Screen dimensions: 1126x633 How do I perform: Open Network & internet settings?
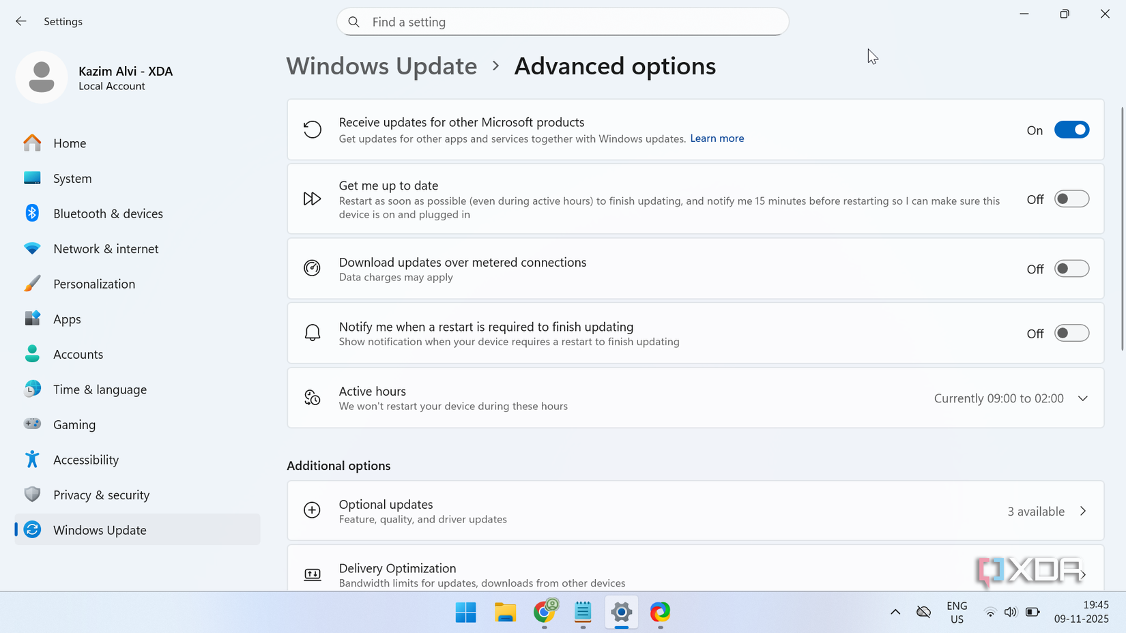click(106, 248)
